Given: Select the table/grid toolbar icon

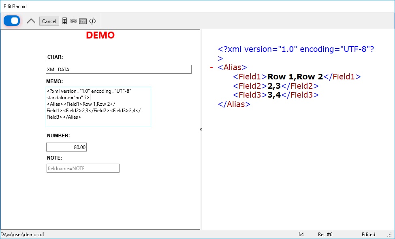Looking at the screenshot, I should tap(64, 21).
